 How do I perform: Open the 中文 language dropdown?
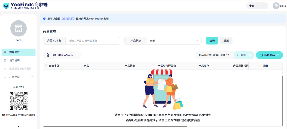tap(257, 6)
